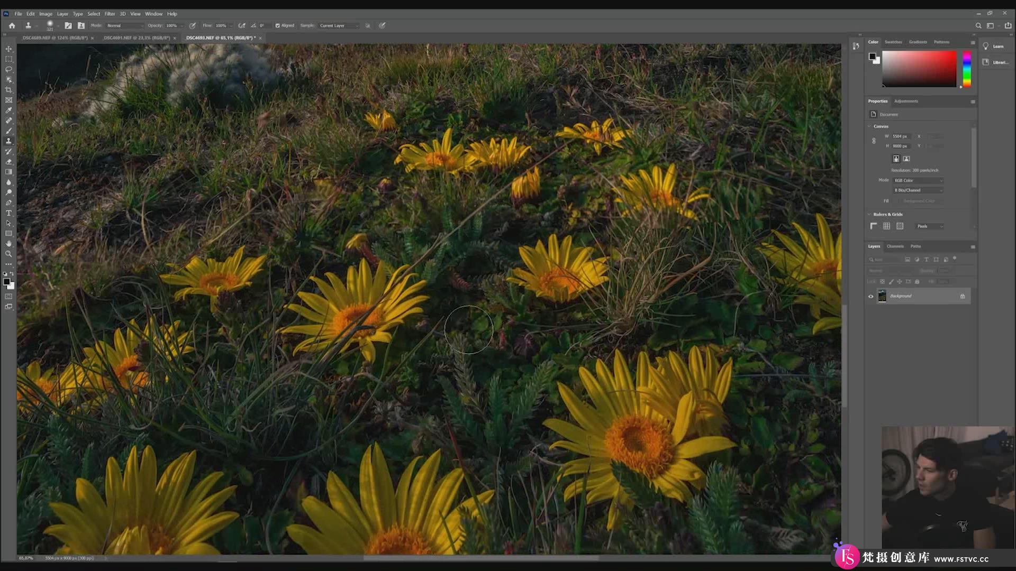Open the Sample dropdown showing Current Layer
This screenshot has width=1016, height=571.
pyautogui.click(x=339, y=25)
